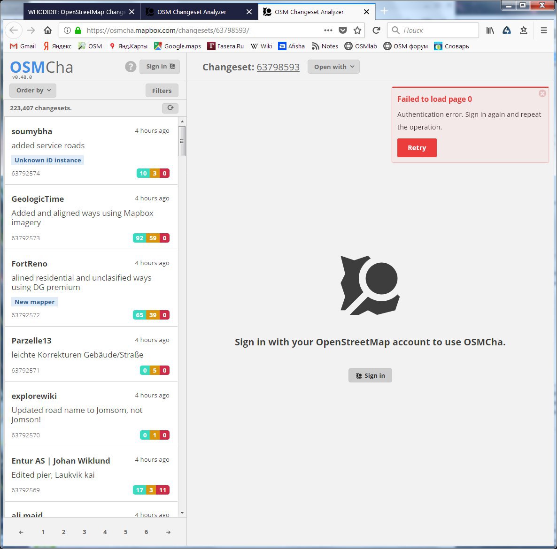Open explorewiki's changeset entry
The image size is (557, 549).
[x=91, y=414]
